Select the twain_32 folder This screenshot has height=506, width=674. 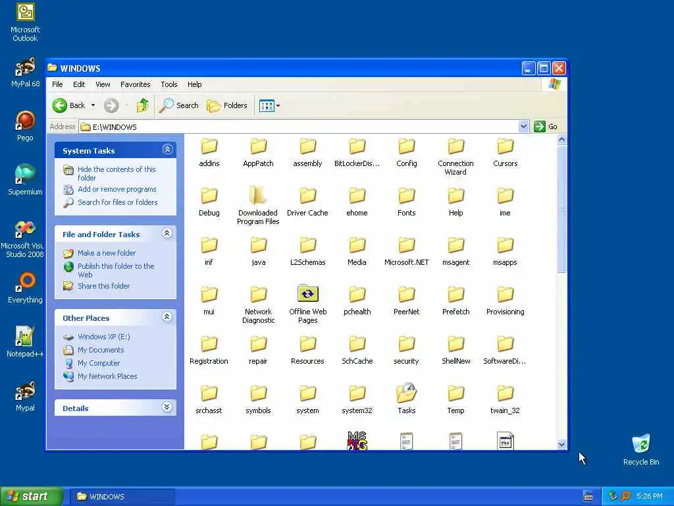click(505, 399)
